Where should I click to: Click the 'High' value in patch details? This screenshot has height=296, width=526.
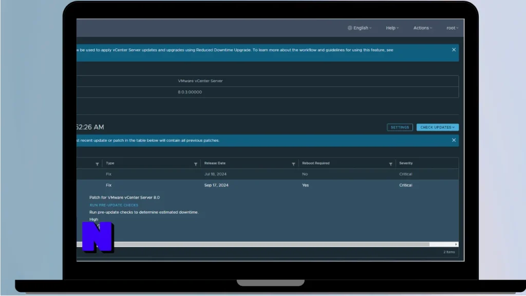93,219
